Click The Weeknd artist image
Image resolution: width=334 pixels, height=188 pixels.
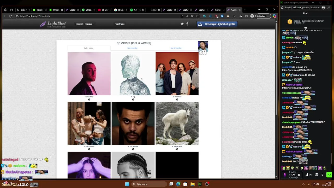pos(133,124)
